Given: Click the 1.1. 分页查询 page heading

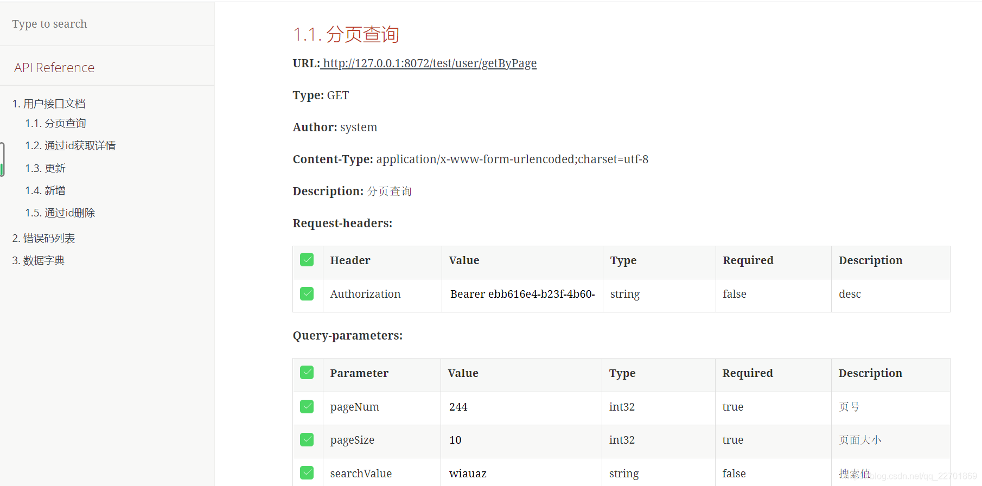Looking at the screenshot, I should pos(346,35).
